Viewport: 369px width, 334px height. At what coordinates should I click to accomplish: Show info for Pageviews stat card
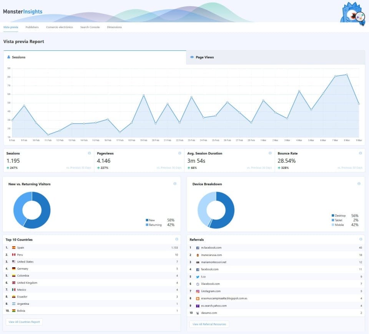[x=180, y=153]
